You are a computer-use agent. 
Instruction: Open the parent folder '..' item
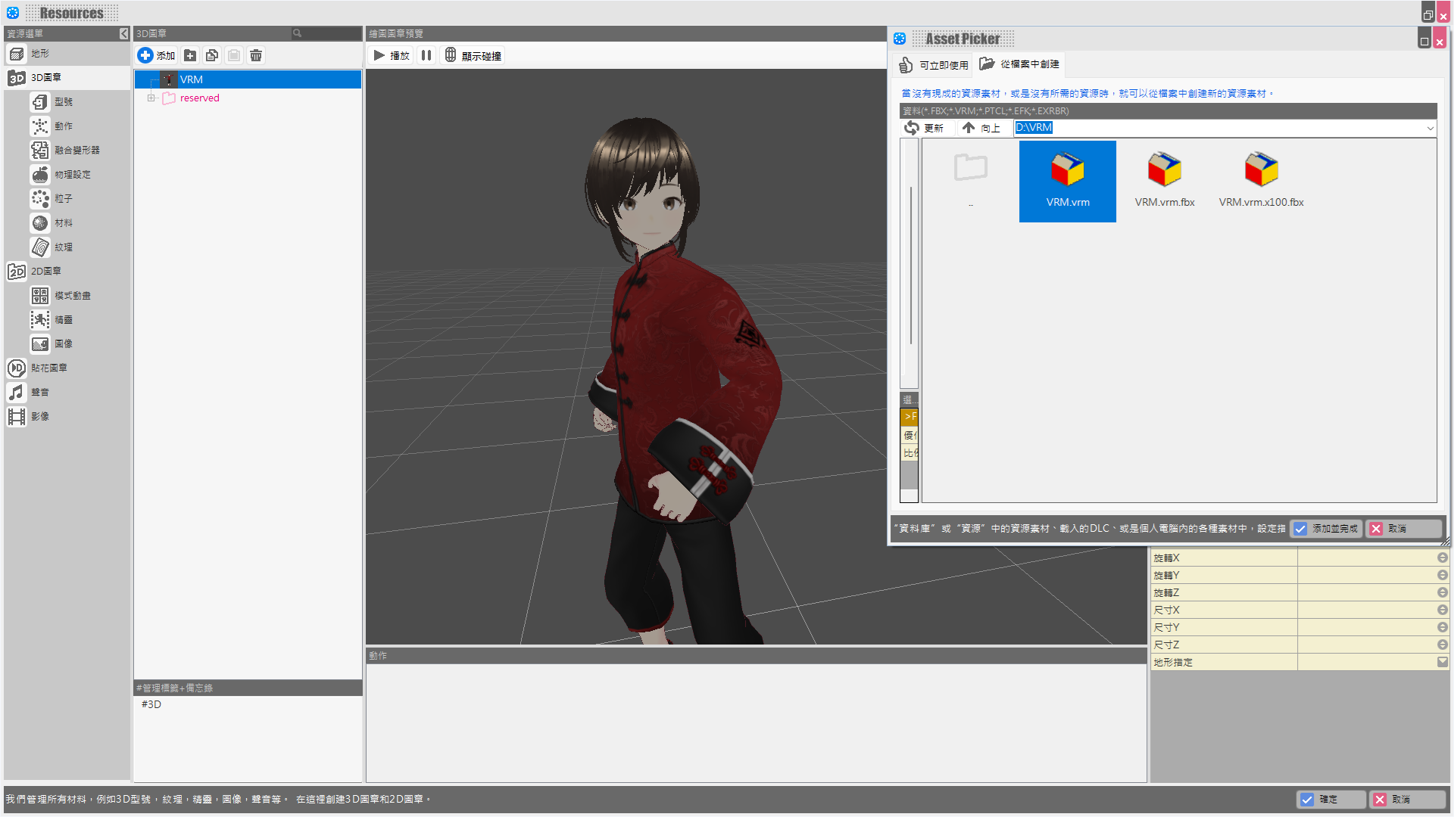pyautogui.click(x=971, y=182)
